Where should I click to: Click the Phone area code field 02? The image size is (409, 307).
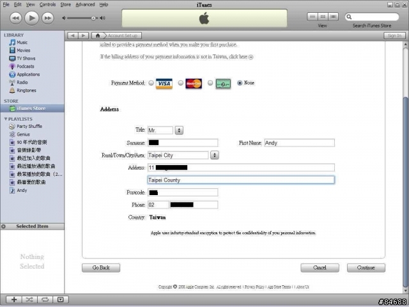pos(158,205)
